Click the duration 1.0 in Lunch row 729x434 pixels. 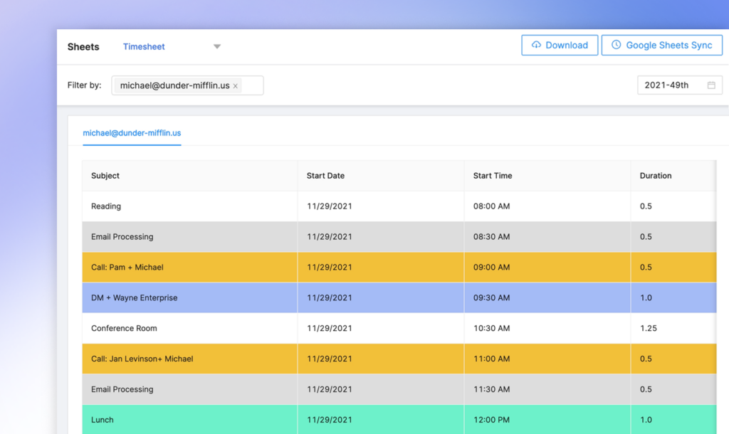point(646,420)
